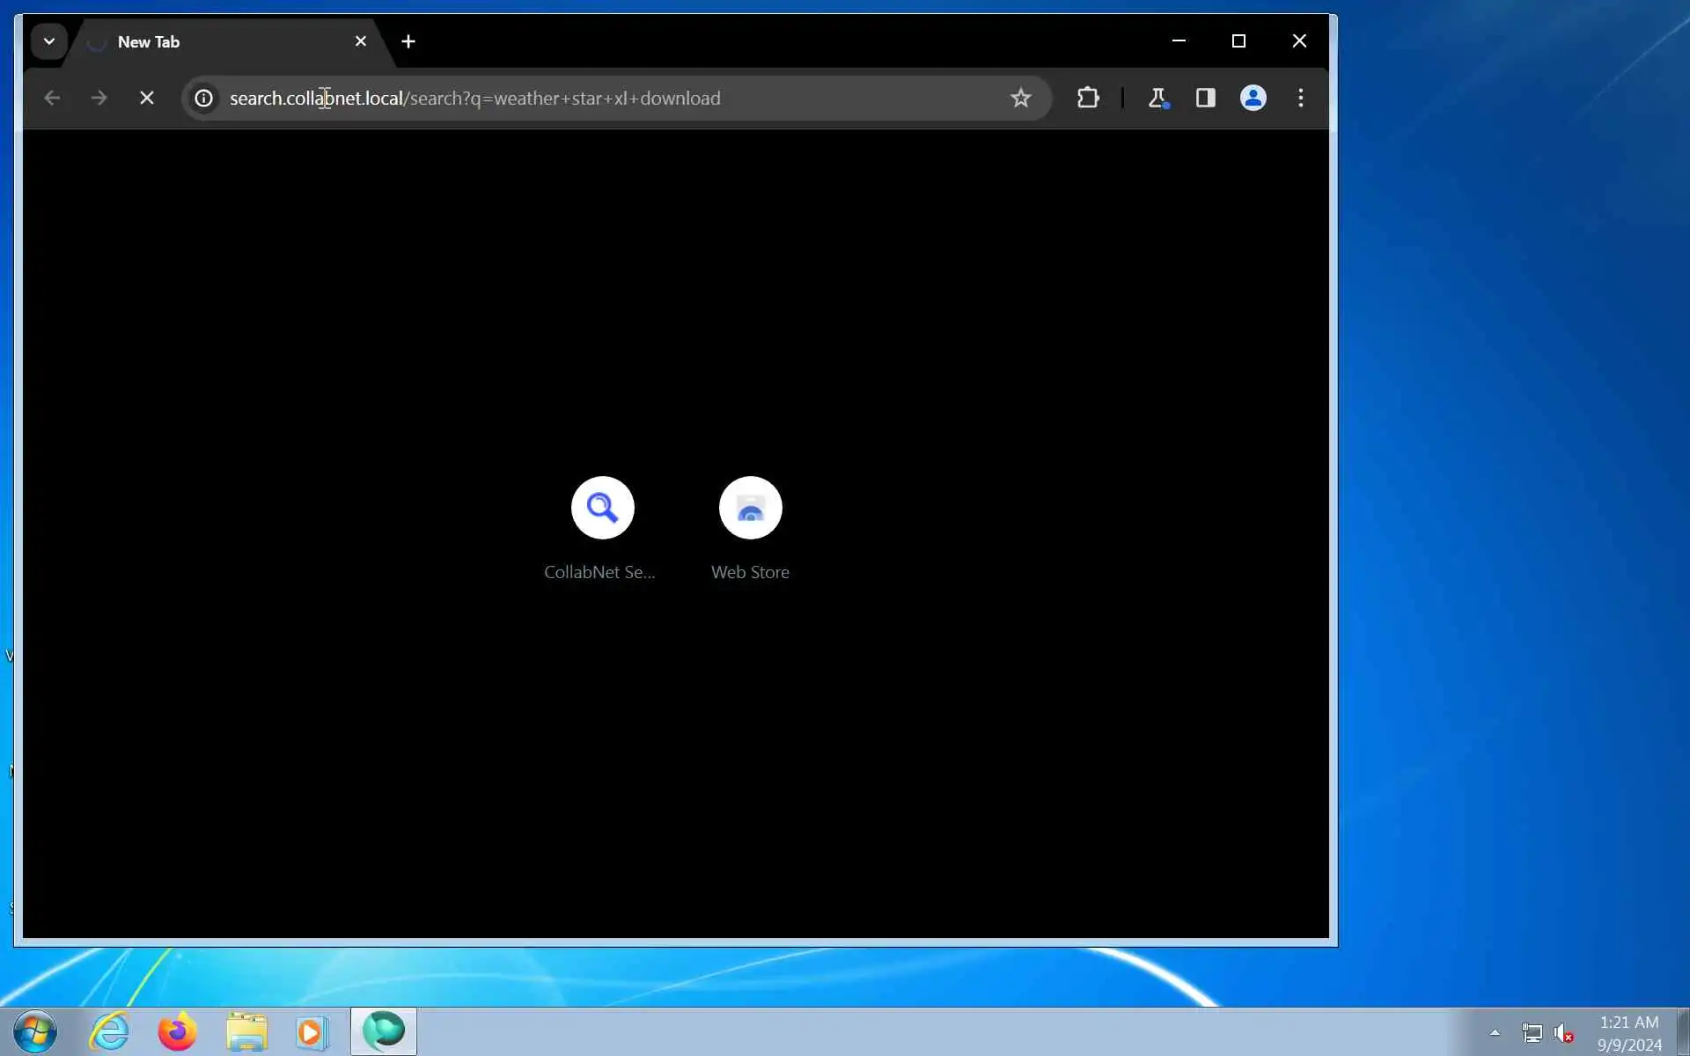Open Chrome Labs flask icon

(x=1157, y=99)
